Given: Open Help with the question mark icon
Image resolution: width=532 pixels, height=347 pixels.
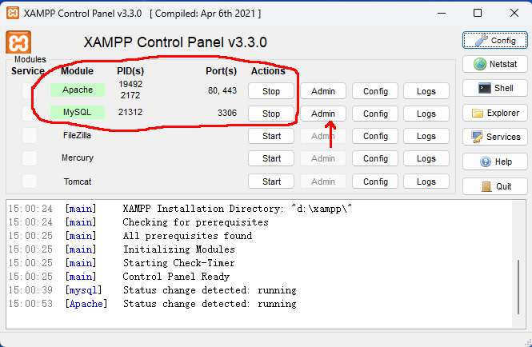Looking at the screenshot, I should [494, 162].
